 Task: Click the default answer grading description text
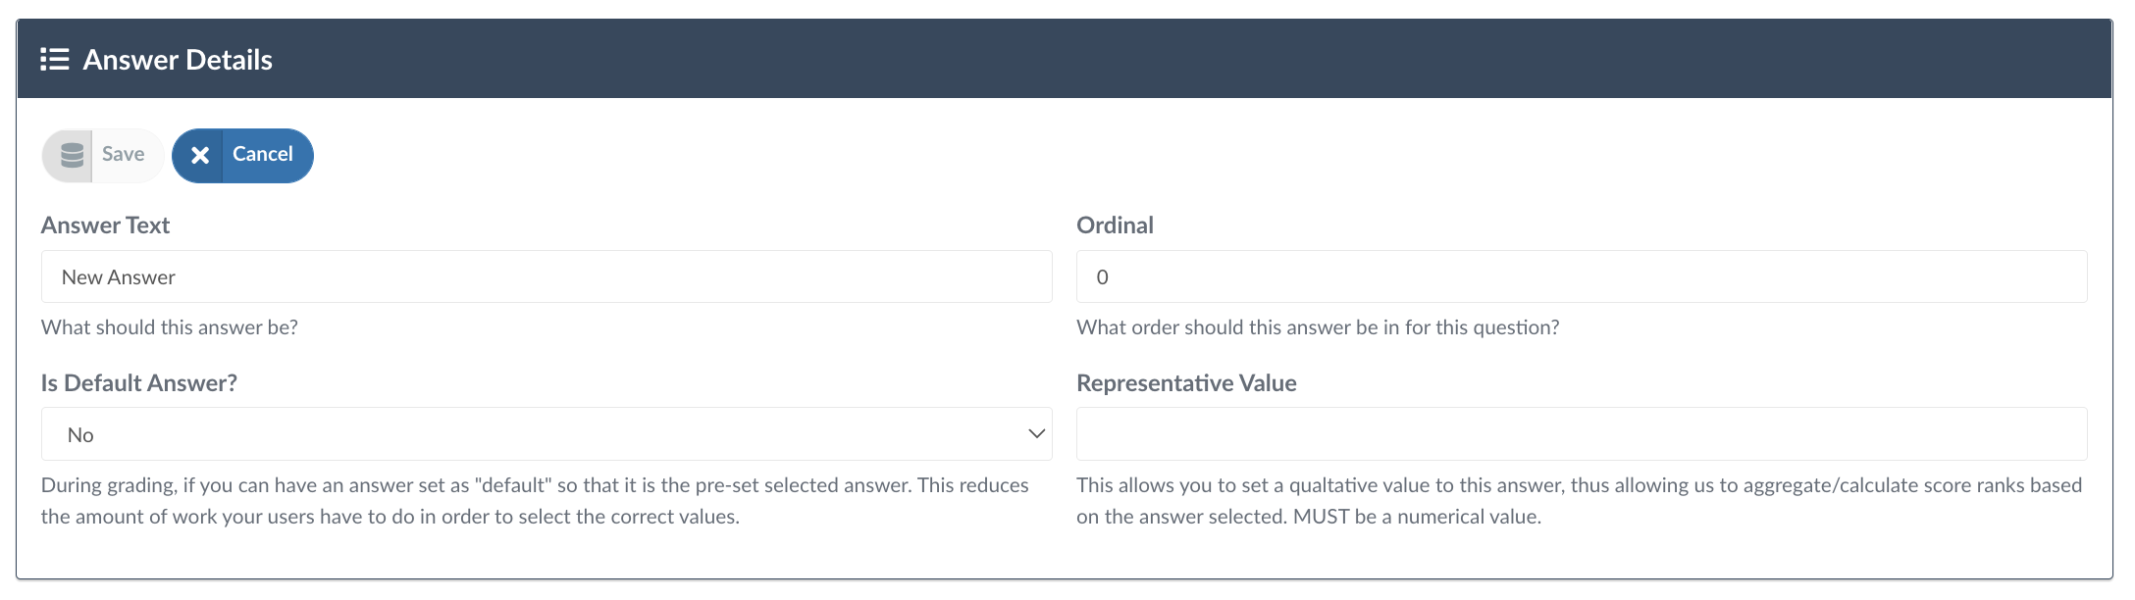click(535, 501)
